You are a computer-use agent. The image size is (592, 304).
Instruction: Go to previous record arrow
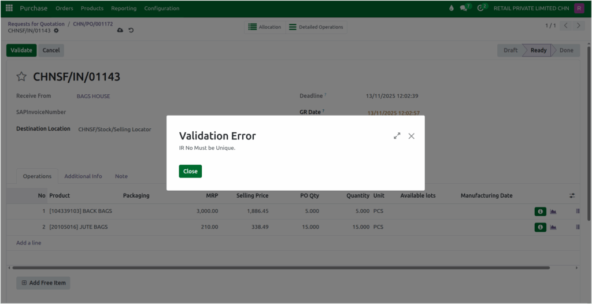pos(565,25)
